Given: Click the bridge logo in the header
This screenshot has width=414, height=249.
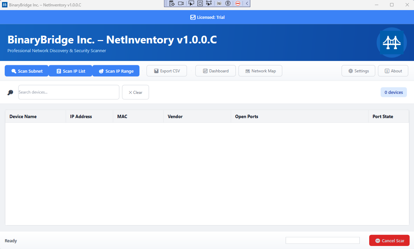Looking at the screenshot, I should click(x=391, y=42).
